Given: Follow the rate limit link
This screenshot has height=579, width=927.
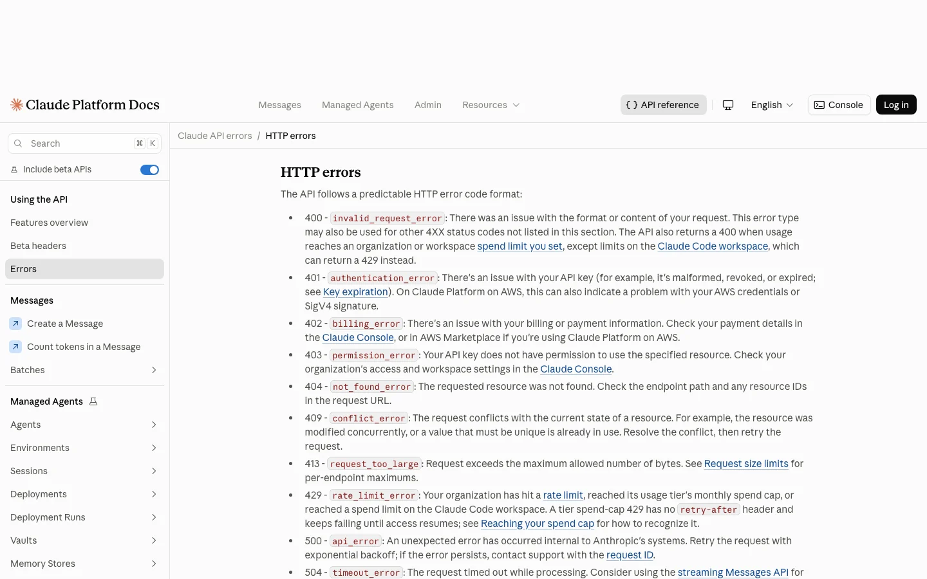Looking at the screenshot, I should (x=563, y=495).
